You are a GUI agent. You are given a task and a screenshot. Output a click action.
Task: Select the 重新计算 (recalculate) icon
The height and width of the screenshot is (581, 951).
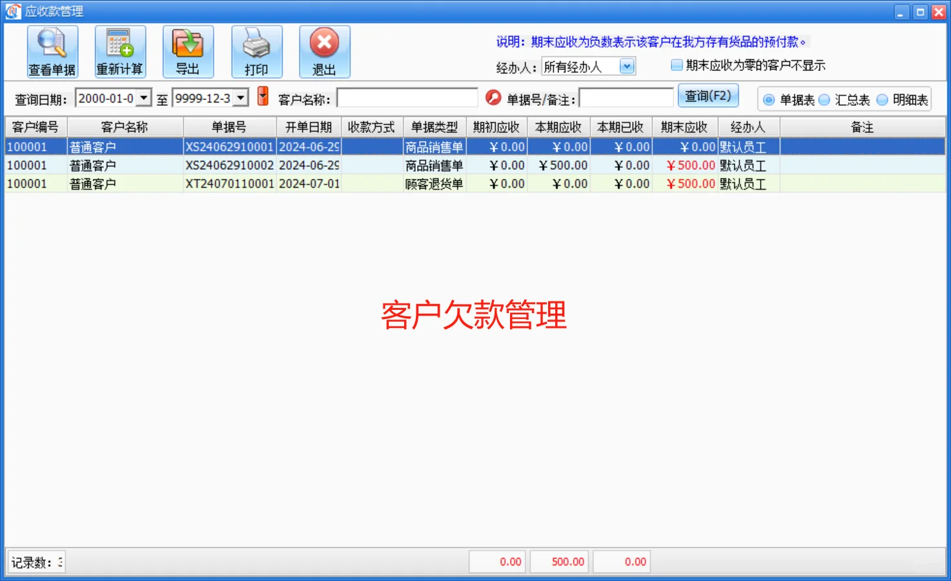pos(120,51)
